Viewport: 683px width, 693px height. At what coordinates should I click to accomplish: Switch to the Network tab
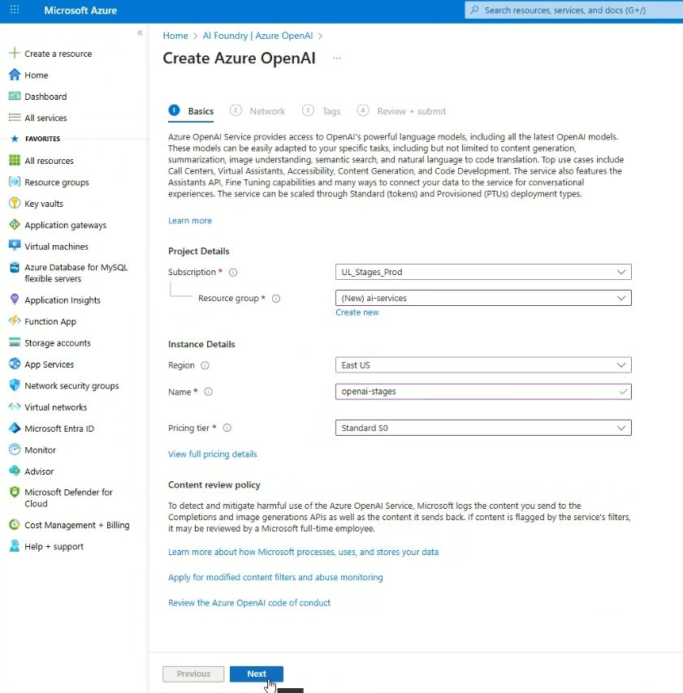266,111
